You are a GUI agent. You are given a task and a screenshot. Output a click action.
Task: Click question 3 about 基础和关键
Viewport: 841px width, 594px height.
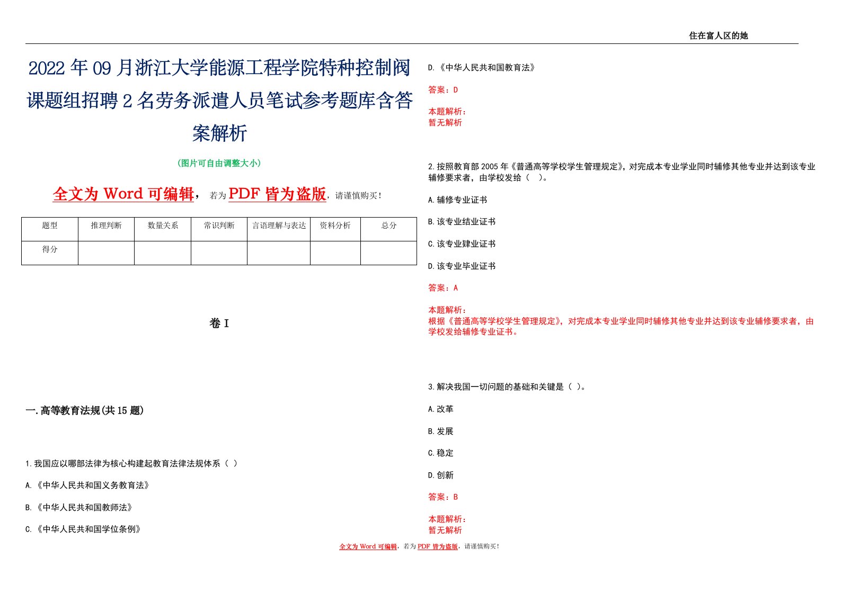(x=507, y=387)
